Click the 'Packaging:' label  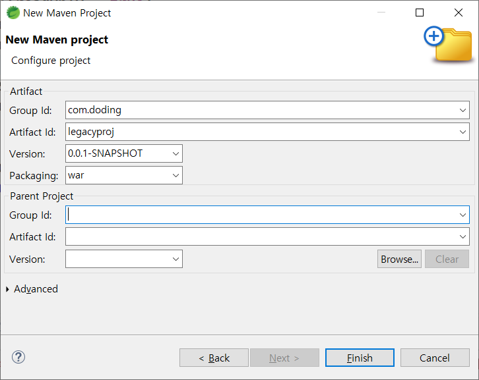(34, 176)
